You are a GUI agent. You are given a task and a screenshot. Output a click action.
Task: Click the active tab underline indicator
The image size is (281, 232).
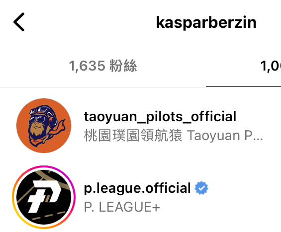pos(243,86)
